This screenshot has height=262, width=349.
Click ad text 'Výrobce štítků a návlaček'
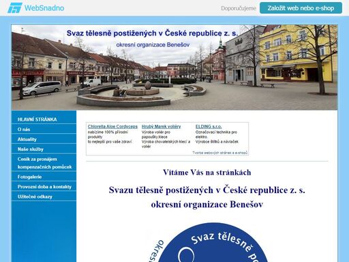coord(217,142)
